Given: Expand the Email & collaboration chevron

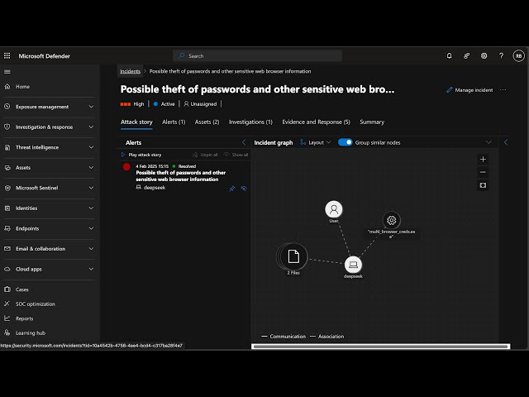Looking at the screenshot, I should pos(91,248).
